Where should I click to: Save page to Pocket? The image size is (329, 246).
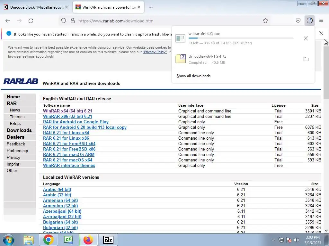point(298,21)
